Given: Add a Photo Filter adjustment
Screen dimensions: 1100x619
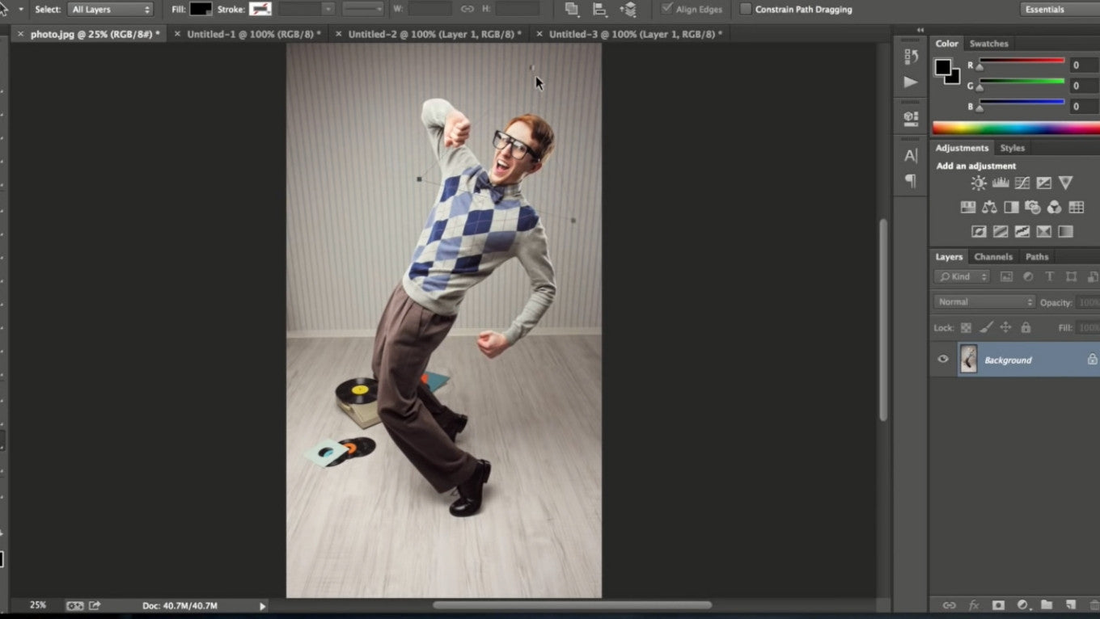Looking at the screenshot, I should point(1033,208).
